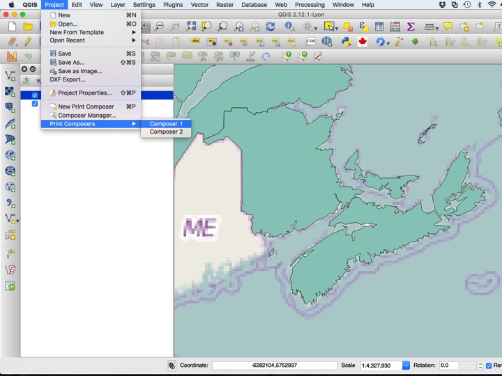This screenshot has width=502, height=376.
Task: Click the Dropbox icon in menu bar
Action: coord(442,4)
